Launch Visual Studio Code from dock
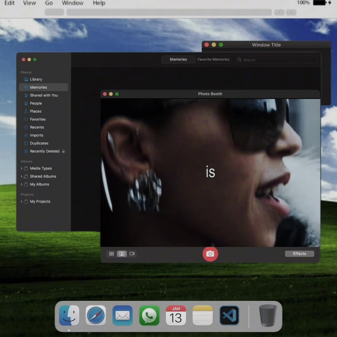The image size is (337, 337). pyautogui.click(x=229, y=315)
